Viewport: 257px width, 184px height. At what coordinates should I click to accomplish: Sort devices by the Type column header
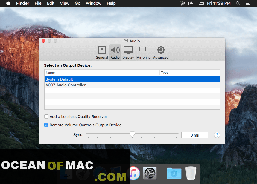pos(190,73)
